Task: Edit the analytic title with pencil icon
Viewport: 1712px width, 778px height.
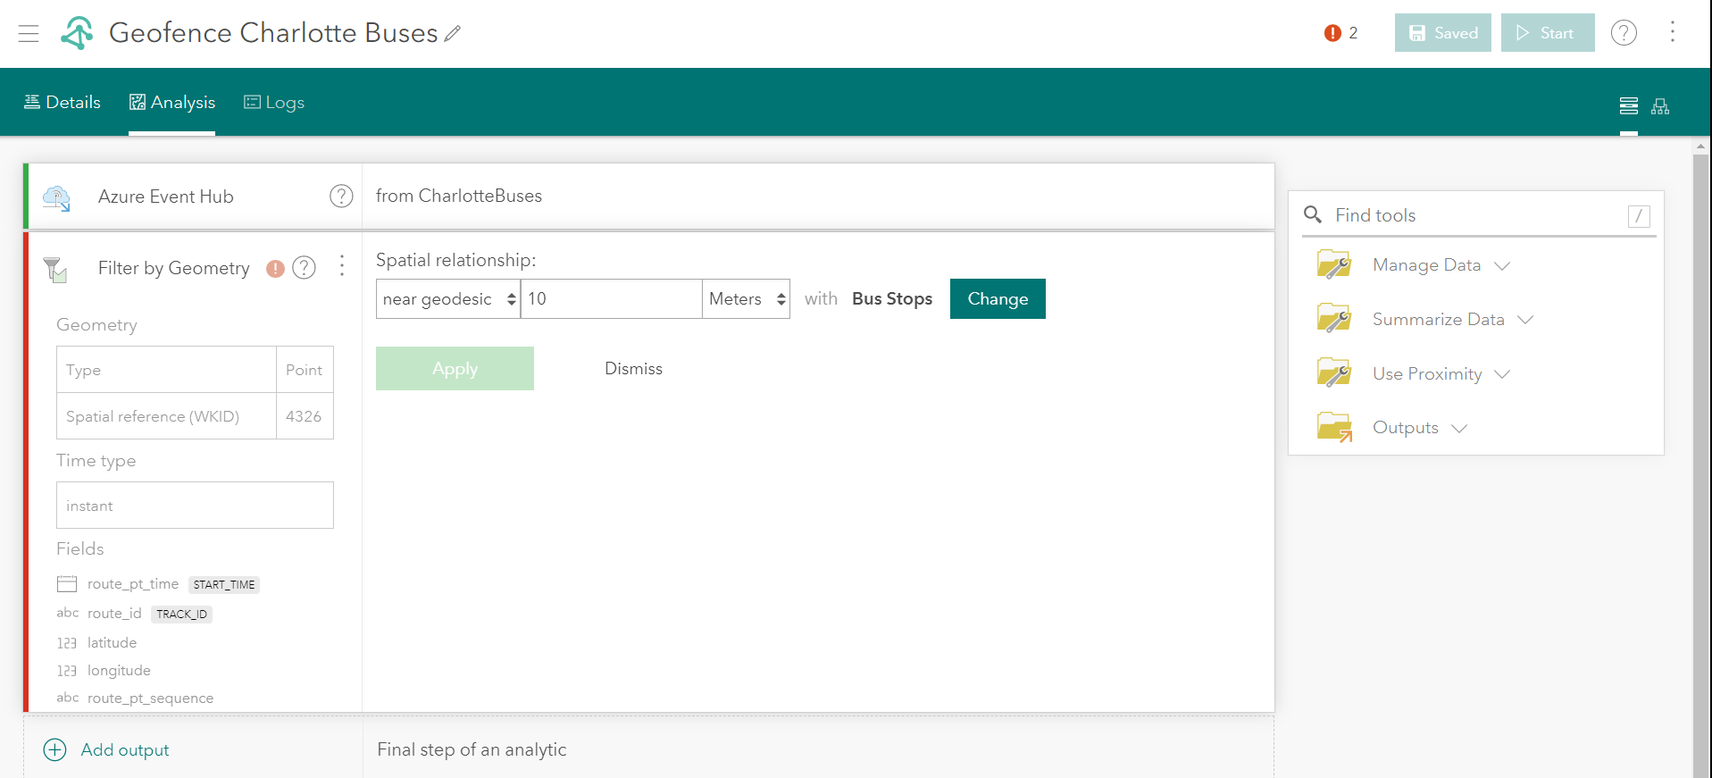Action: pyautogui.click(x=453, y=34)
